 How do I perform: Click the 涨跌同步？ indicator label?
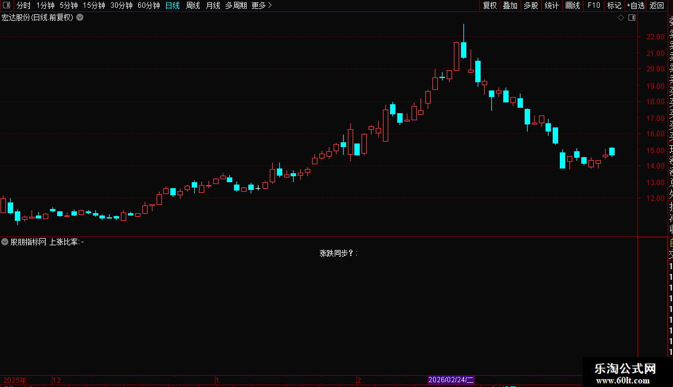pos(339,253)
